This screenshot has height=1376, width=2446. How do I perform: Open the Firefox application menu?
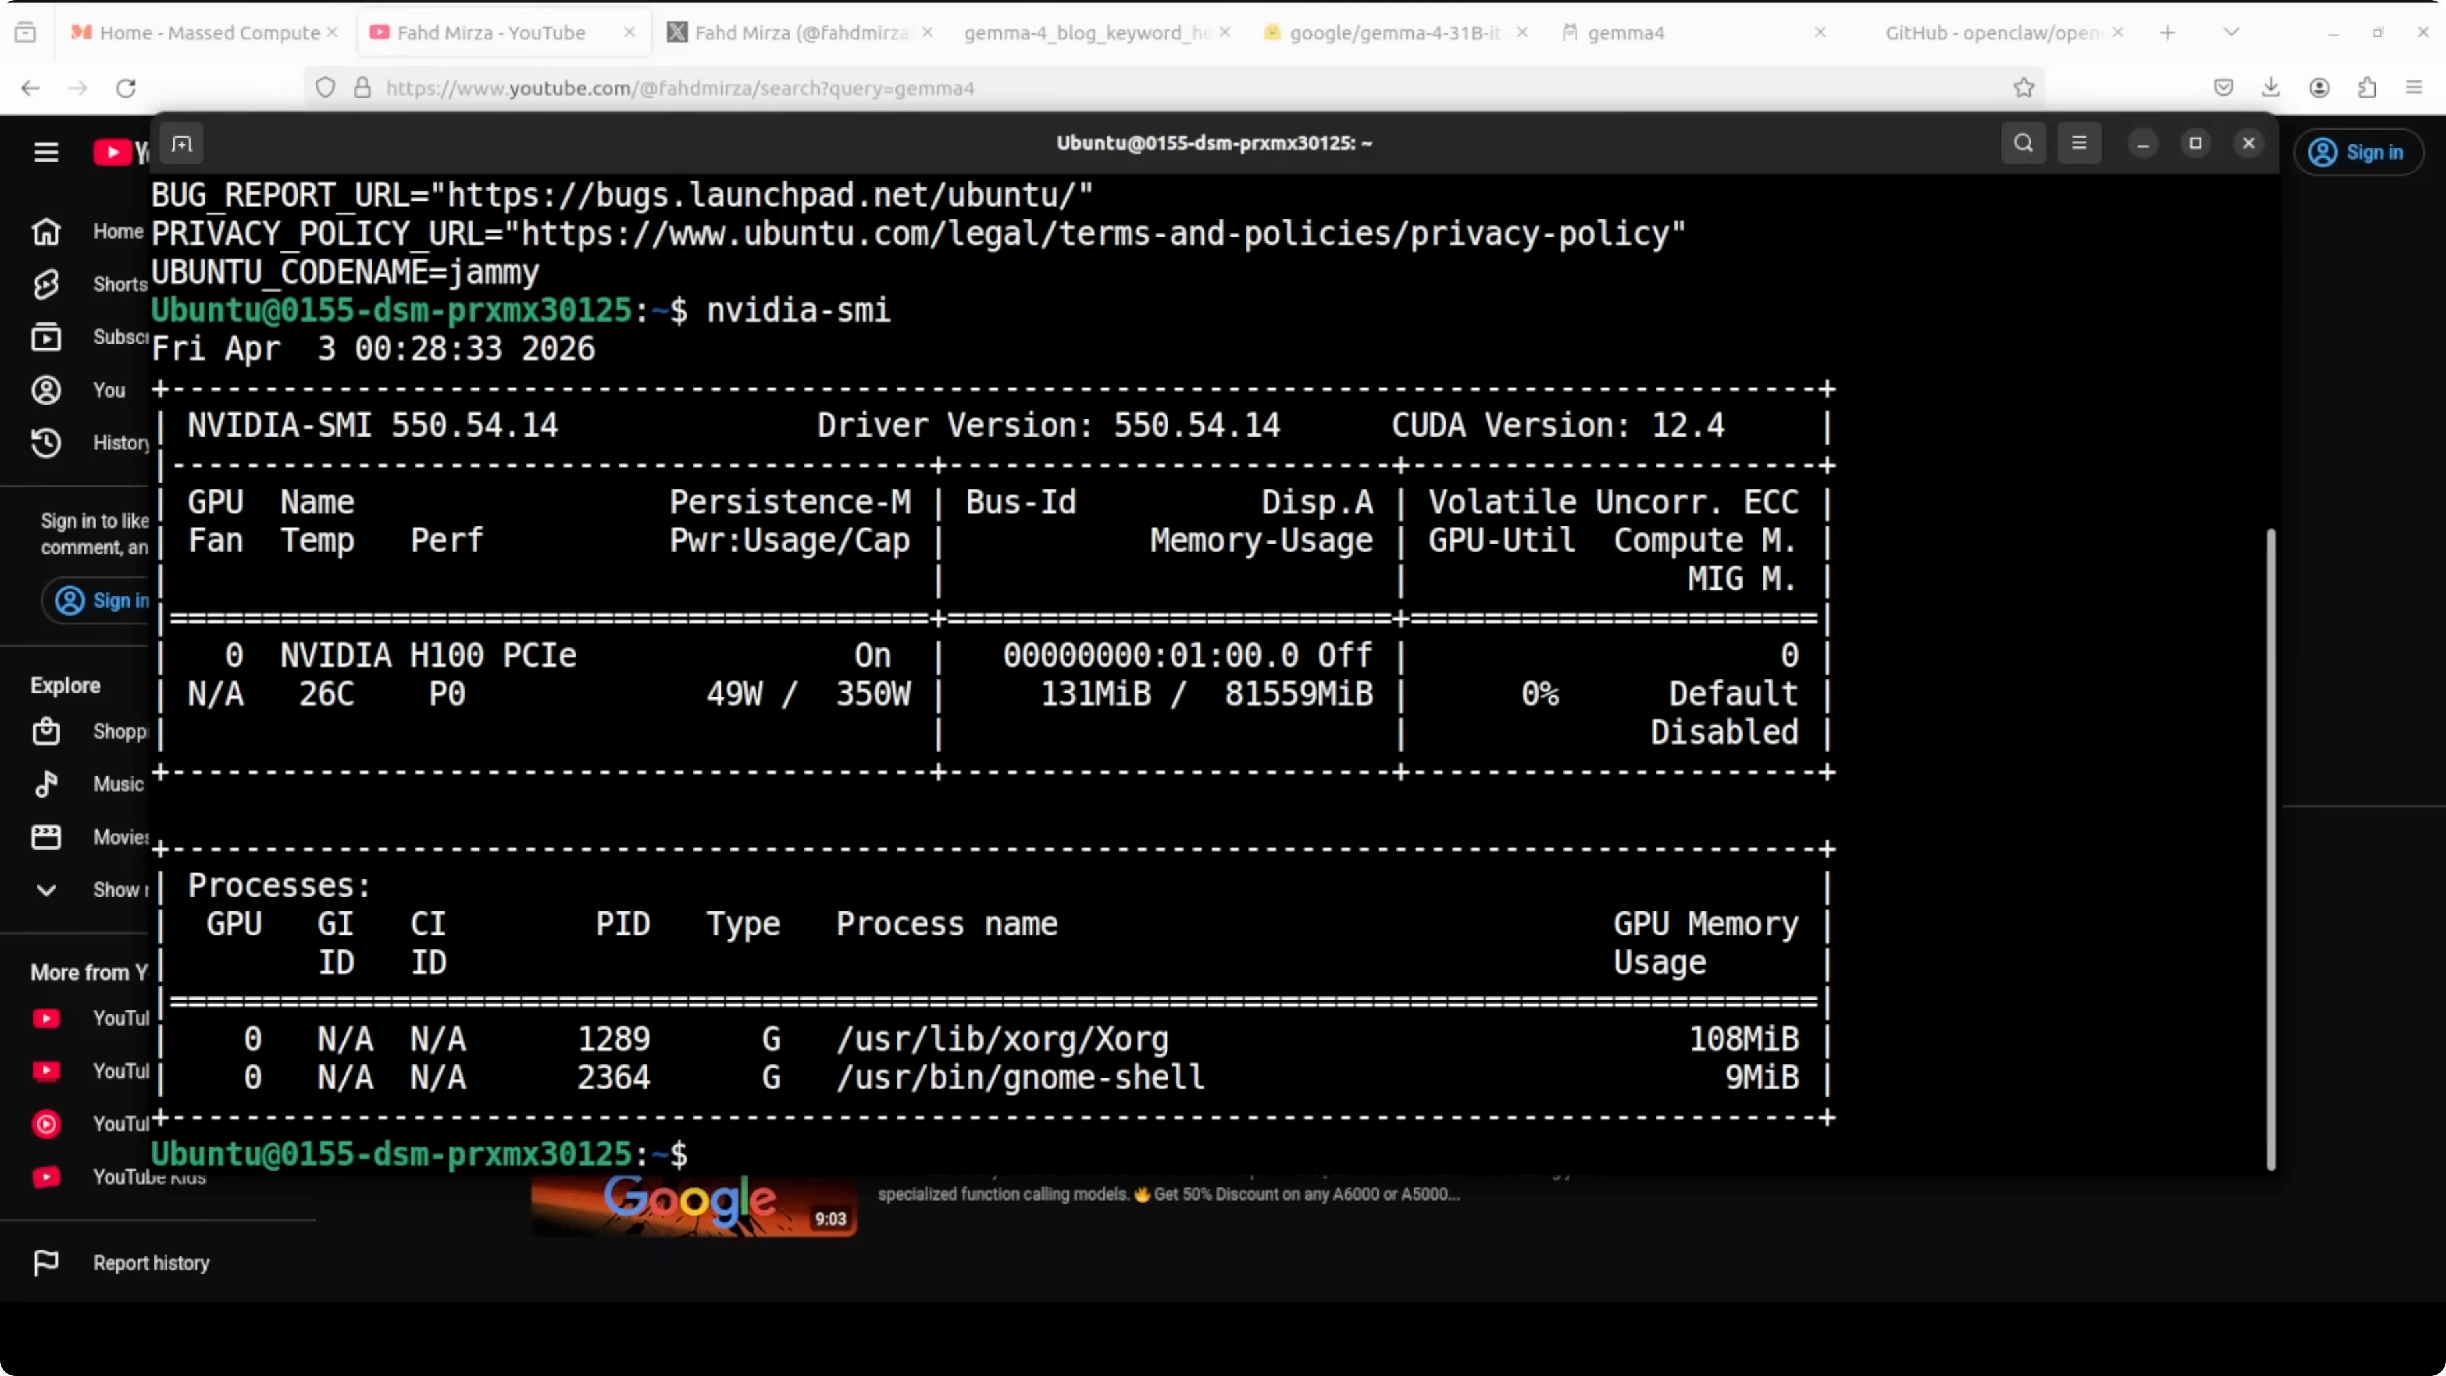point(2413,88)
